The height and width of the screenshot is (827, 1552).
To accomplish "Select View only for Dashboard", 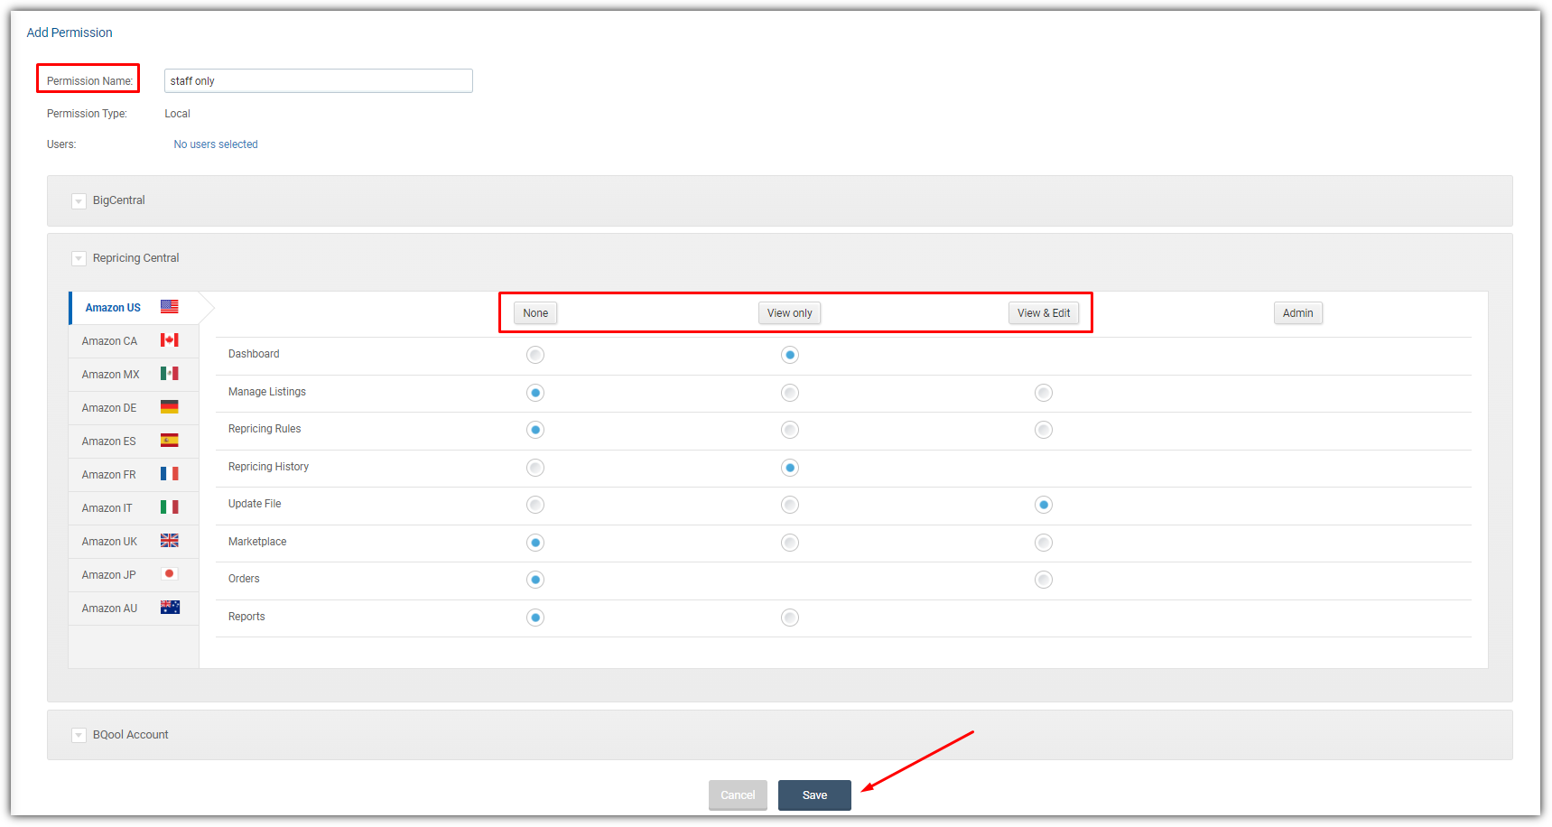I will coord(790,355).
